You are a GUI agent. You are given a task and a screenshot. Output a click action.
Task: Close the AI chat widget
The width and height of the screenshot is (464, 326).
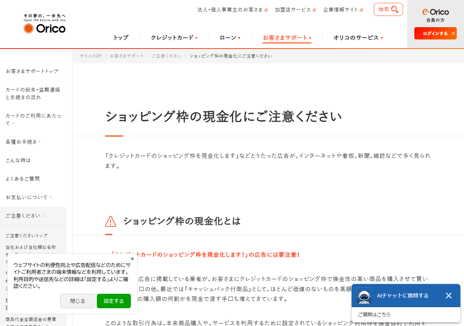449,296
